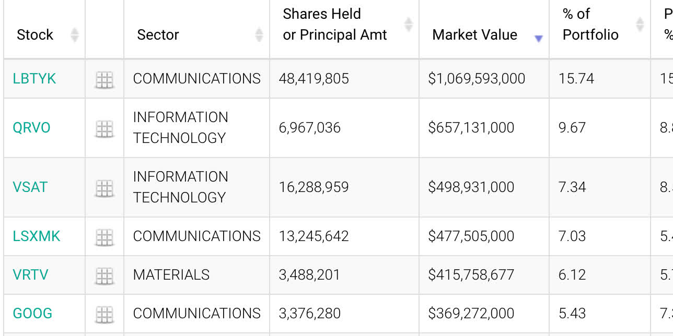Open the grid icon beside VSAT
Image resolution: width=673 pixels, height=336 pixels.
[x=105, y=188]
